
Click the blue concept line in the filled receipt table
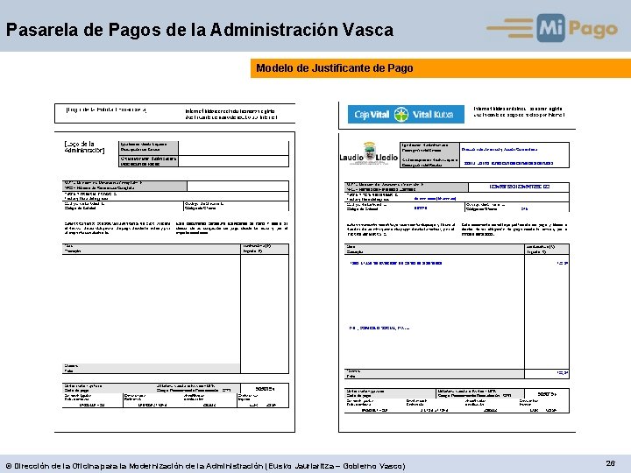tap(396, 263)
